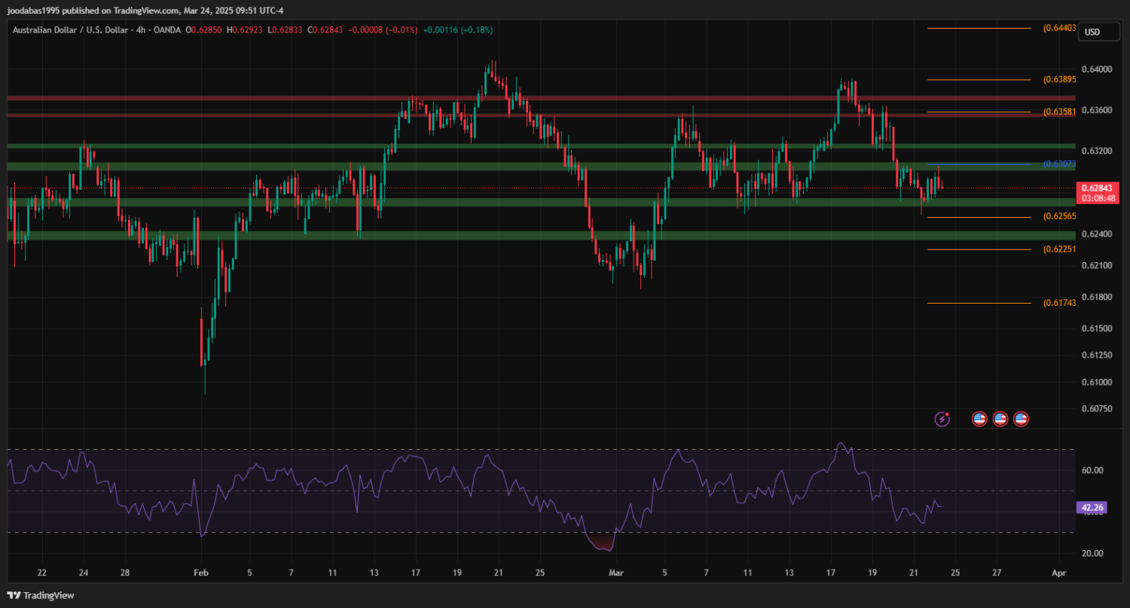The image size is (1130, 608).
Task: Click date 22 on the time axis
Action: click(x=41, y=573)
